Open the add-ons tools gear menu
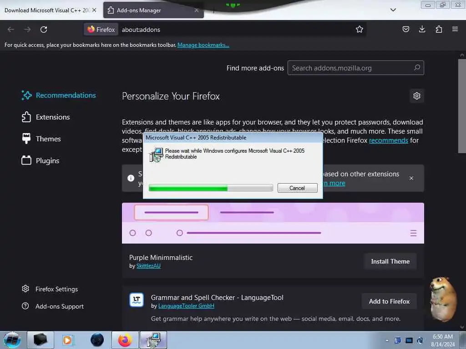 pos(417,96)
